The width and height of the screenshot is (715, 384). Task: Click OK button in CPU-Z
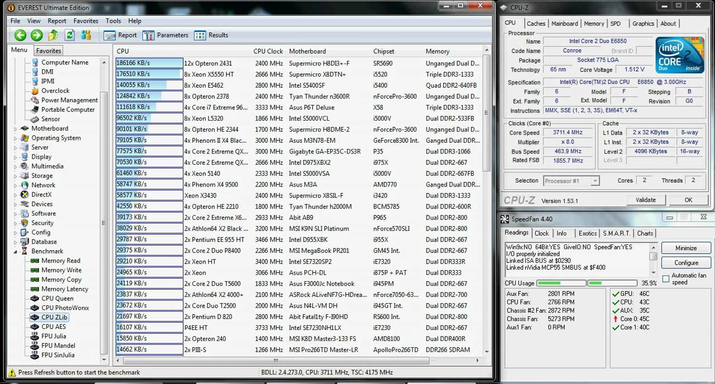coord(688,200)
